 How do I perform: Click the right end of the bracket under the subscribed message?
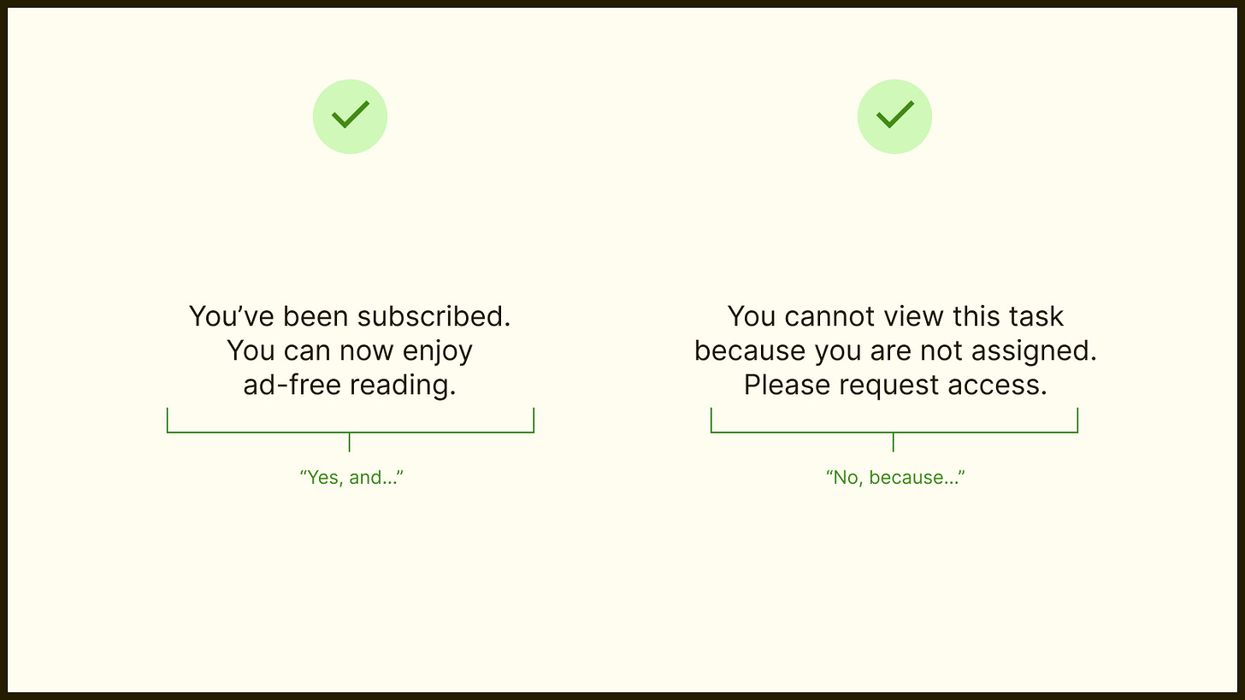point(534,420)
